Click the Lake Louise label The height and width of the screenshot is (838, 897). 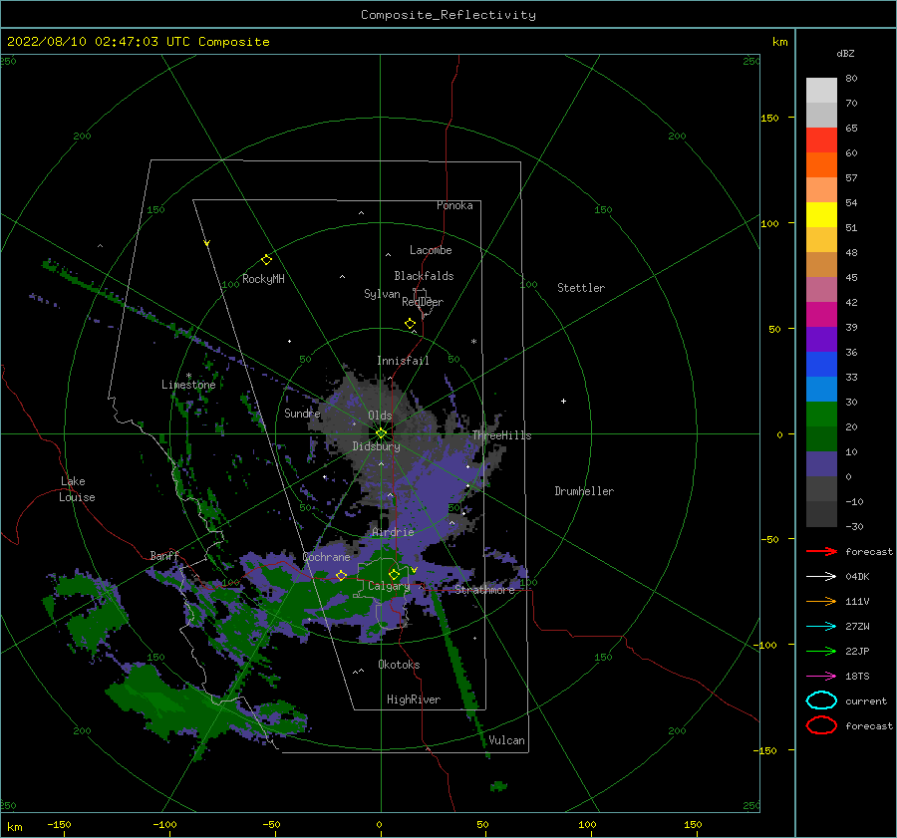(77, 489)
